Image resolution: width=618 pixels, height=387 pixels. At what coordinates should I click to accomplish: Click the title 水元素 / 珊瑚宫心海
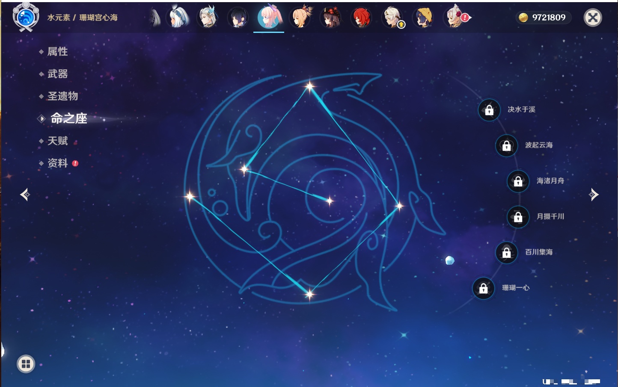[82, 18]
